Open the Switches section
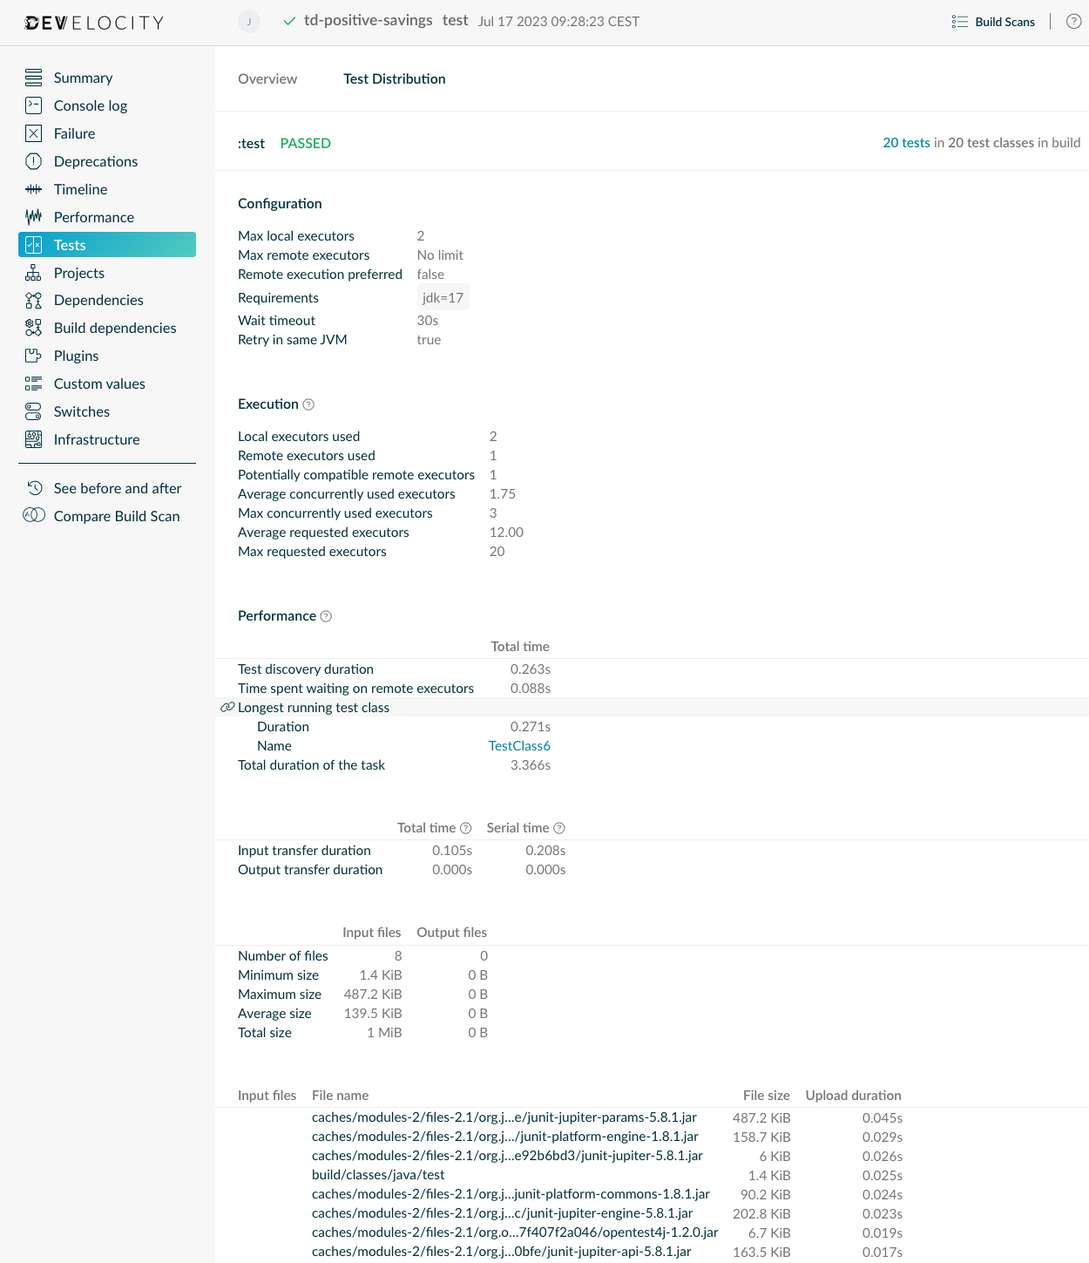Image resolution: width=1089 pixels, height=1263 pixels. pyautogui.click(x=81, y=411)
